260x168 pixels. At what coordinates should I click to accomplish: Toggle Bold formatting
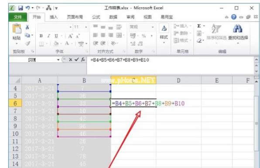[41, 36]
